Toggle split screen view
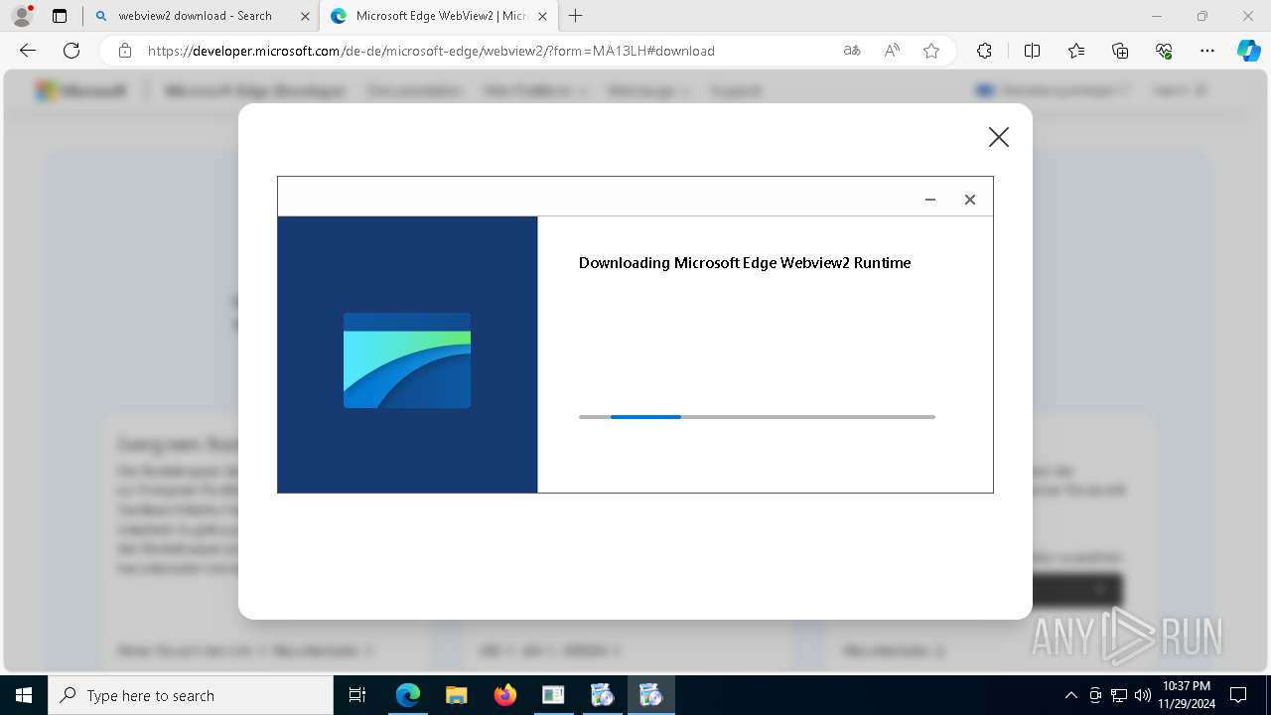Image resolution: width=1271 pixels, height=715 pixels. (1032, 51)
